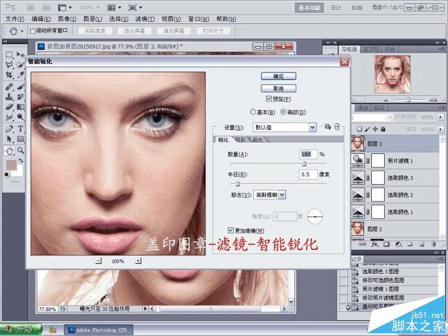Viewport: 448px width, 336px height.
Task: Click the 半径(R) slider handle
Action: 237,184
